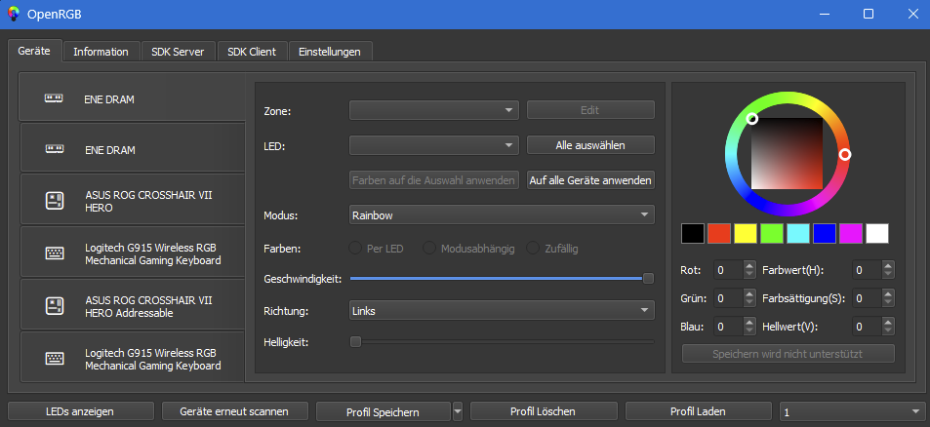Image resolution: width=930 pixels, height=427 pixels.
Task: Pick the cyan color swatch
Action: pyautogui.click(x=798, y=233)
